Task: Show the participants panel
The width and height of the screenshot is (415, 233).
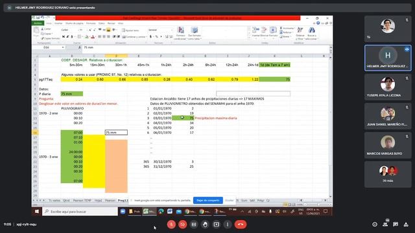Action: [385, 225]
